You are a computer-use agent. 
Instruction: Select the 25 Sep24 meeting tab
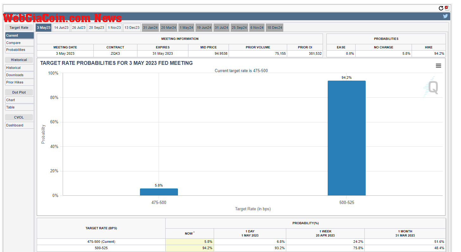point(239,28)
